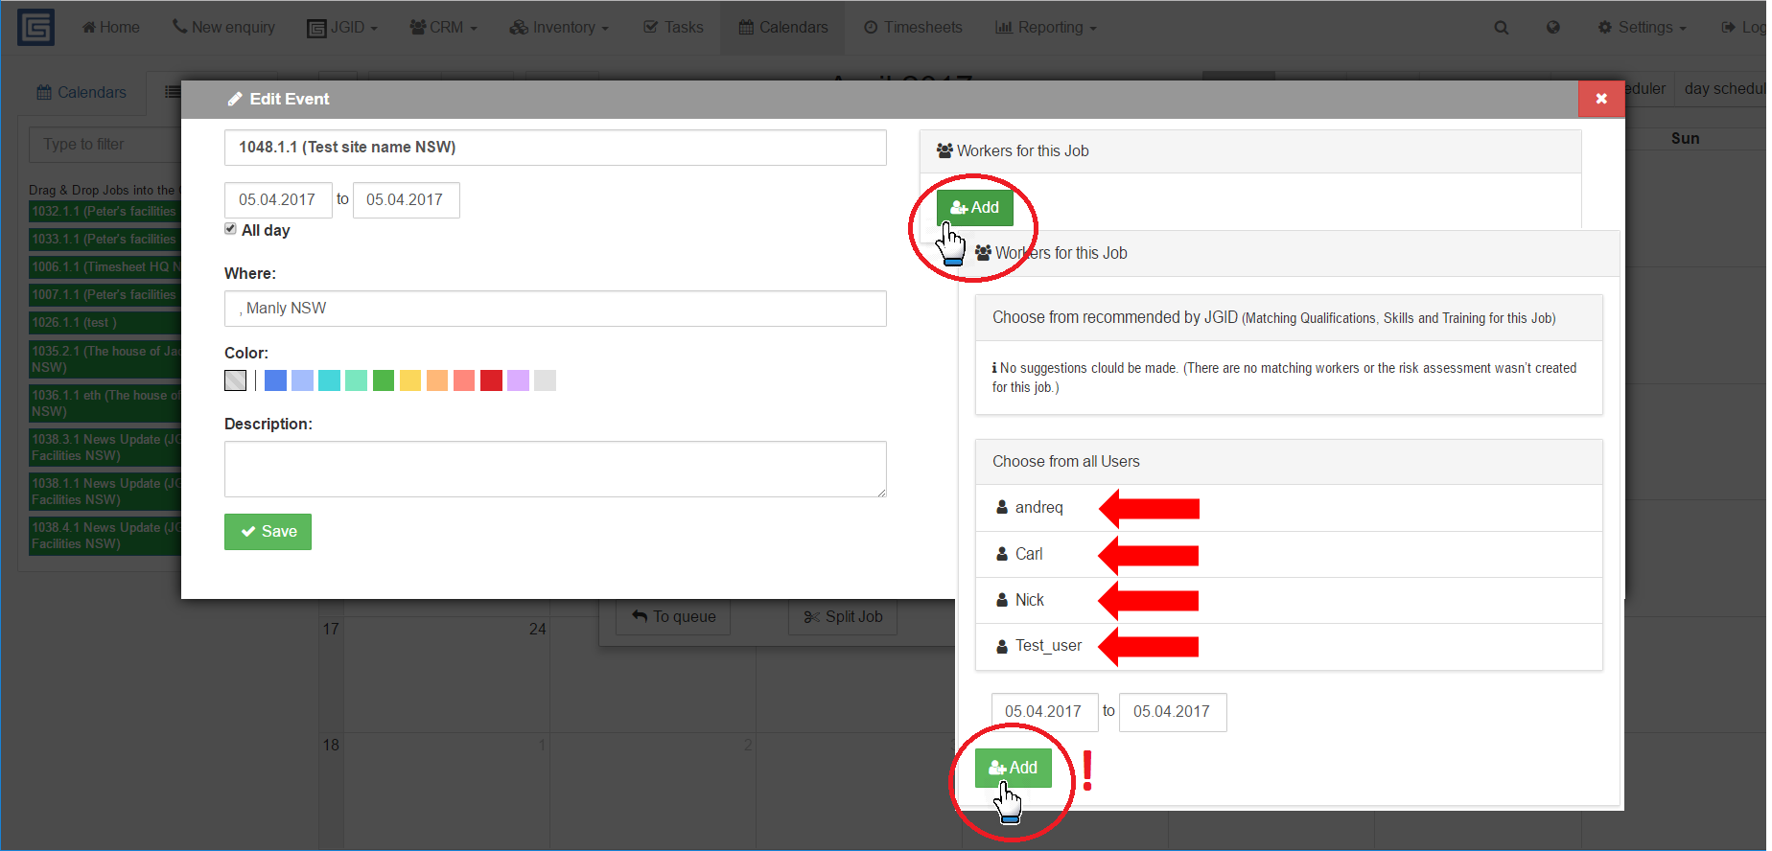Select user Carl from list
Screen dimensions: 1772x851
[x=1289, y=554]
